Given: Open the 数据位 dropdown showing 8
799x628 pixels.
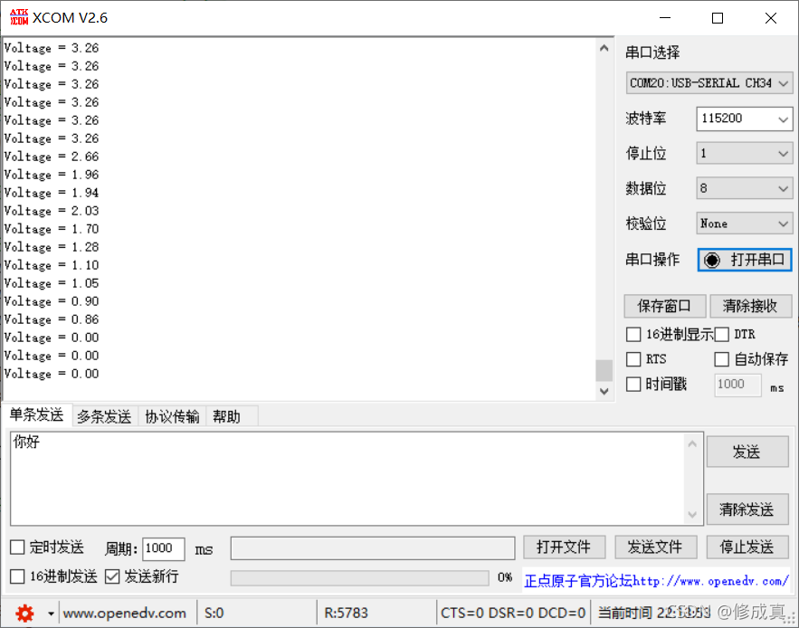Looking at the screenshot, I should 745,188.
